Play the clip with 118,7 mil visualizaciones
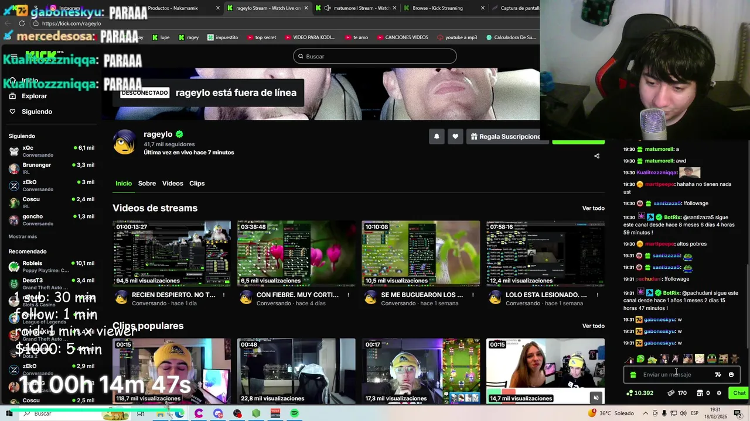This screenshot has width=750, height=421. coord(172,371)
